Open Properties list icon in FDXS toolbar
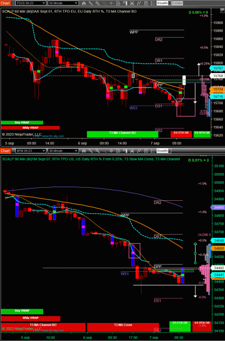Image resolution: width=225 pixels, height=341 pixels. [x=153, y=3]
